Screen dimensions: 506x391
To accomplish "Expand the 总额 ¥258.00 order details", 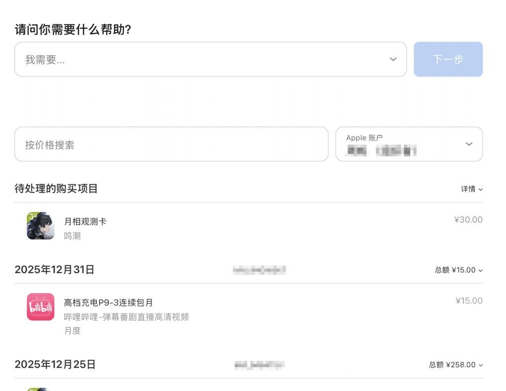I will (456, 365).
